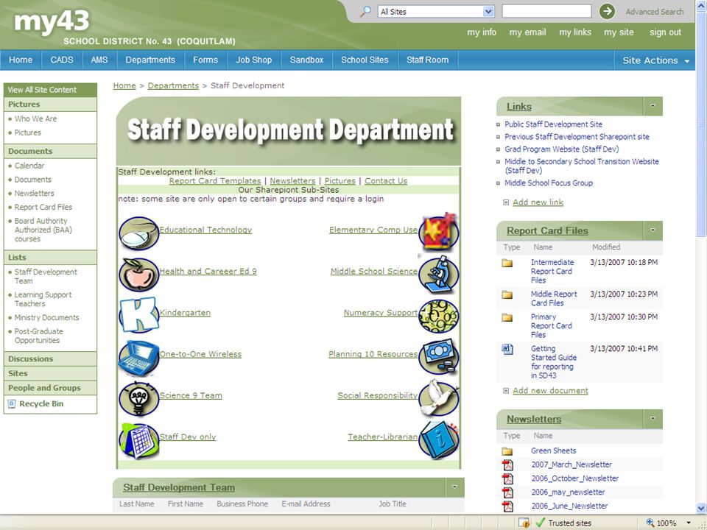Click the calendar icon for Staff Dev only

click(139, 441)
